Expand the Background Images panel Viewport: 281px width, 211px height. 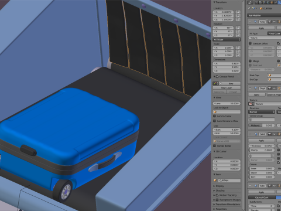coord(214,200)
